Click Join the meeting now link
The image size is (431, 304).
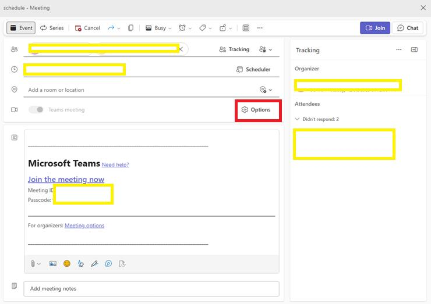(66, 180)
